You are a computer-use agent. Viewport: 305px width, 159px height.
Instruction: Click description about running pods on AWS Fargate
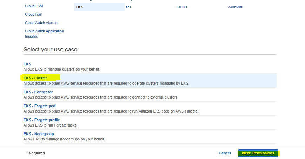(111, 111)
